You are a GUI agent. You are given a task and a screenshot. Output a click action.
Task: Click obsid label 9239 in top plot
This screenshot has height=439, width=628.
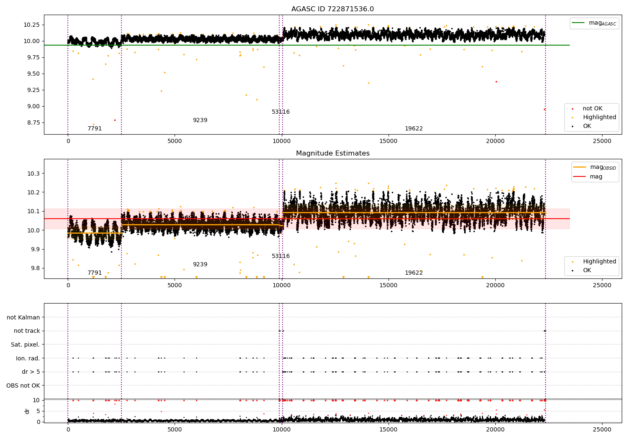tap(200, 120)
